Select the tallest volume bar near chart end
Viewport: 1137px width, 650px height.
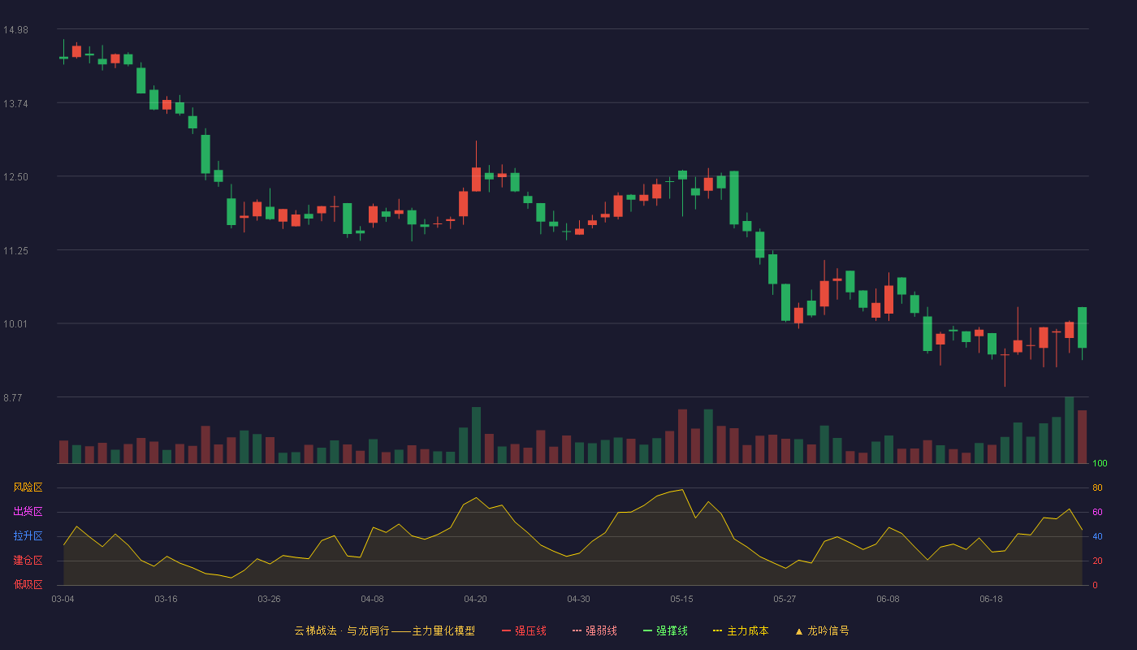pyautogui.click(x=1069, y=430)
